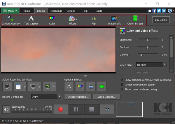Open Camera Overlay effect
175x124 pixels.
point(10,20)
